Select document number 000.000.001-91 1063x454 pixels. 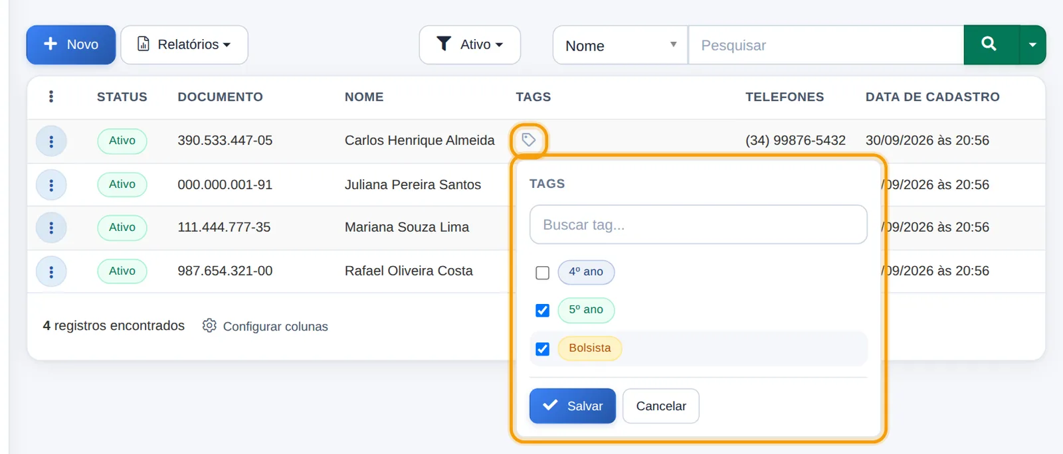point(225,185)
